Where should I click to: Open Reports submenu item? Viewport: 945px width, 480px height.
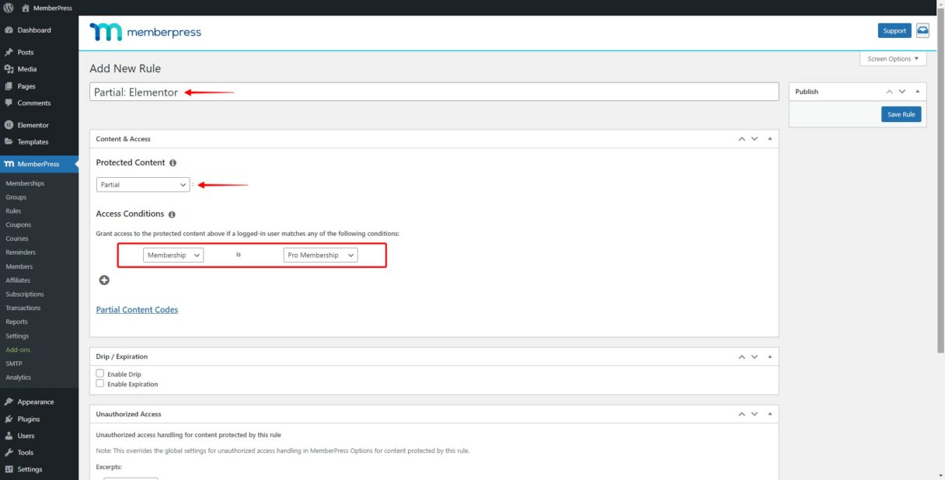tap(16, 322)
